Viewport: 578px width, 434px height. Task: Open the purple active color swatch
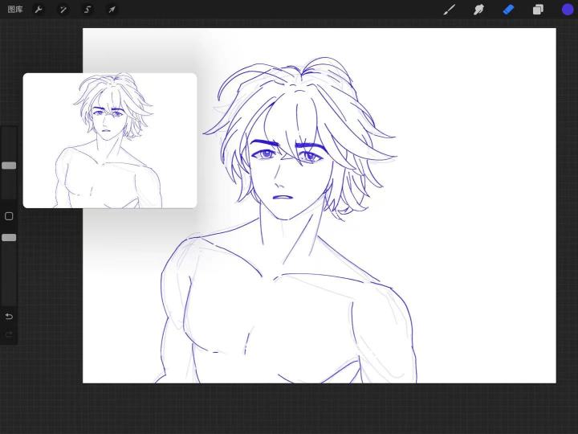[568, 9]
